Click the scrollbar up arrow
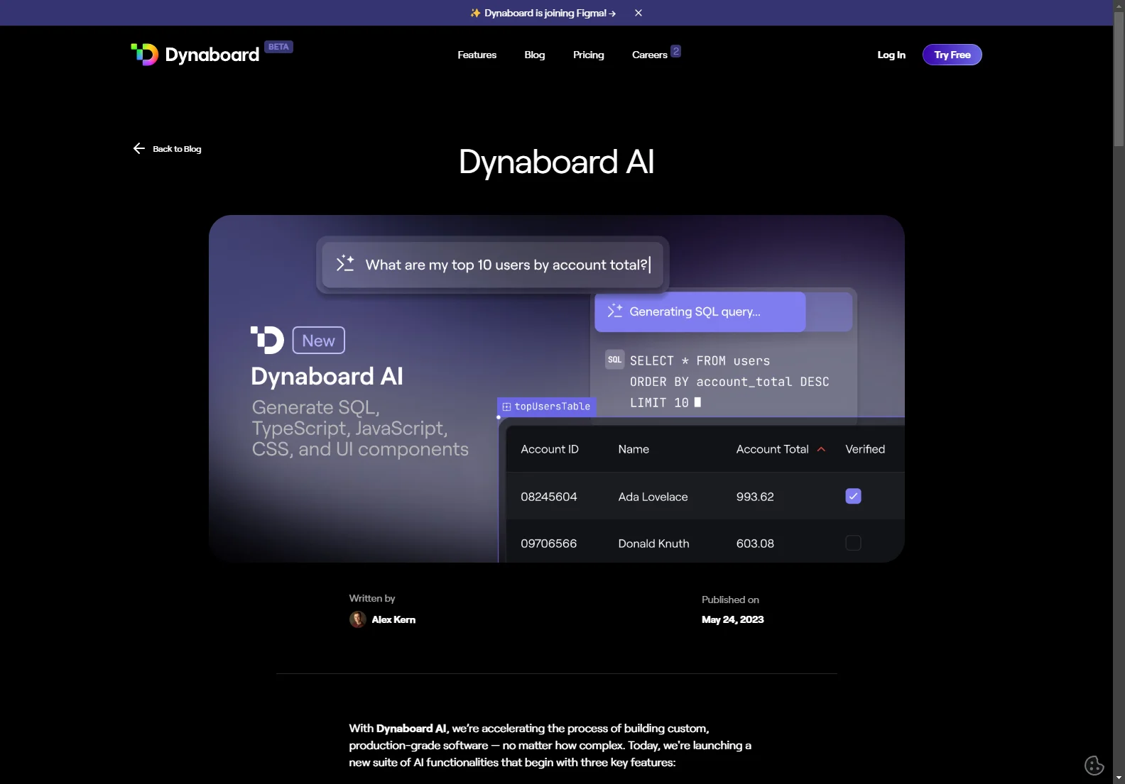The width and height of the screenshot is (1125, 784). 1119,6
